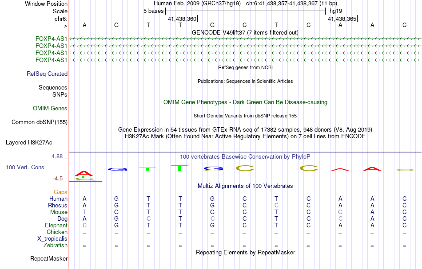Image resolution: width=422 pixels, height=269 pixels.
Task: Click the Window Position label
Action: [46, 4]
